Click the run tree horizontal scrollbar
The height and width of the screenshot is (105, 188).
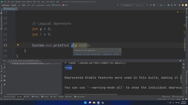pyautogui.click(x=32, y=94)
